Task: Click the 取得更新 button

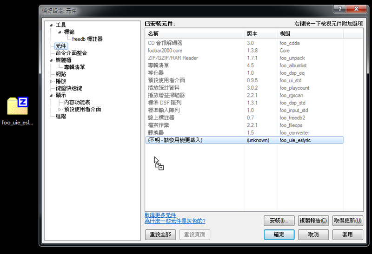Action: pos(347,221)
